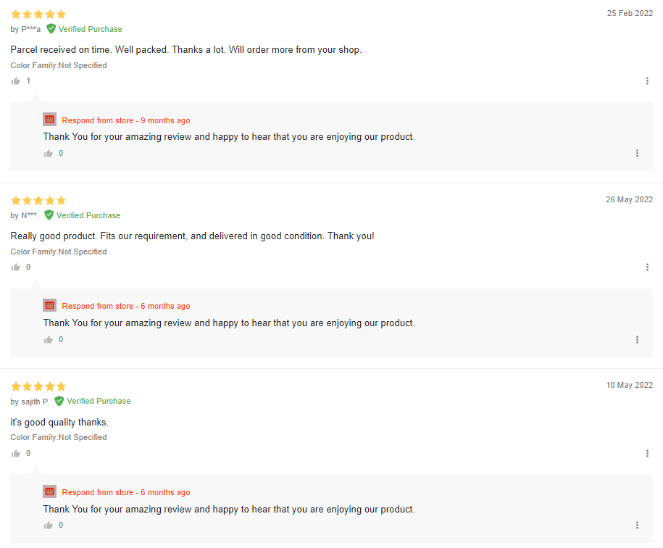663x548 pixels.
Task: Like the review by P***a
Action: pyautogui.click(x=16, y=81)
